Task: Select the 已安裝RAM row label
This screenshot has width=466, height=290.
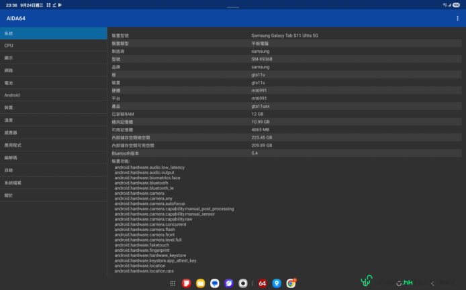Action: [x=123, y=114]
